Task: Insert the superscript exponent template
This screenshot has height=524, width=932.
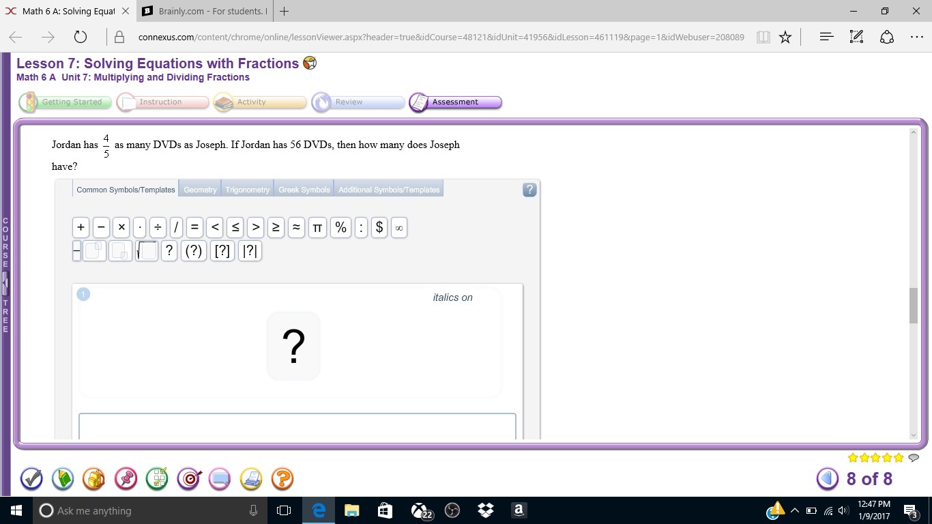Action: click(95, 251)
